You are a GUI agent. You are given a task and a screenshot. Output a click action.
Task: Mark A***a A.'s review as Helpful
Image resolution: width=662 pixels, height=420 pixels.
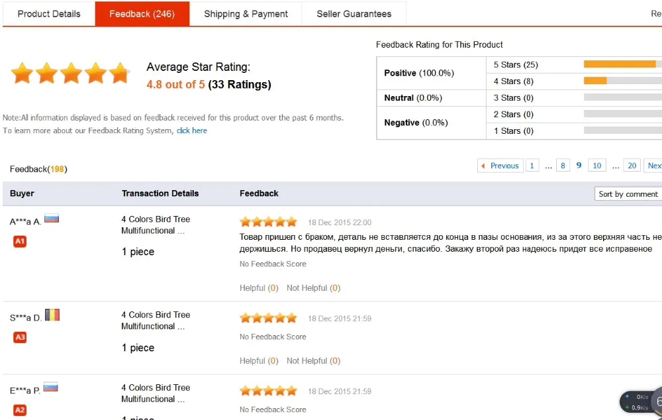coord(259,288)
